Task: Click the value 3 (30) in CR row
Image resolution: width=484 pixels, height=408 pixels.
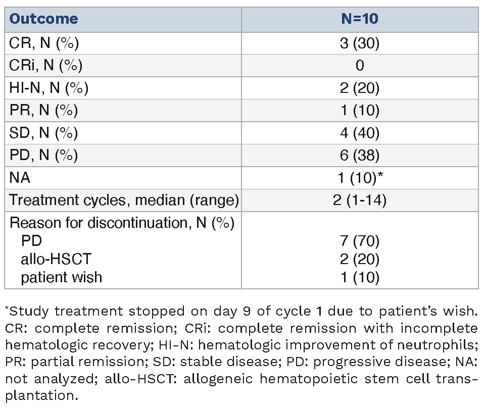Action: pos(359,43)
